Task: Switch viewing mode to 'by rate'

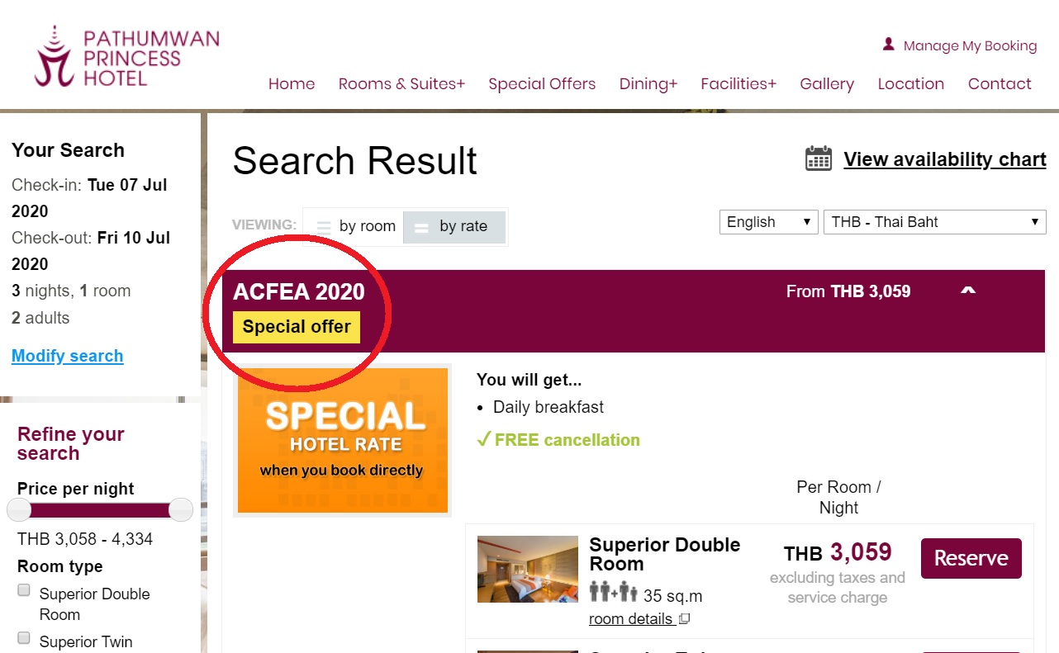Action: tap(454, 227)
